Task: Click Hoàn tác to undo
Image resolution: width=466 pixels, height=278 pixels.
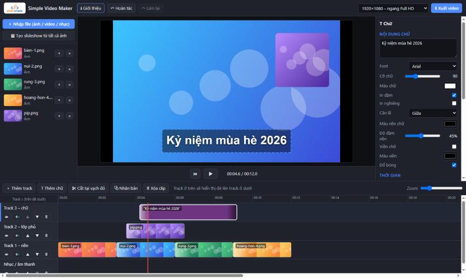Action: click(x=121, y=8)
